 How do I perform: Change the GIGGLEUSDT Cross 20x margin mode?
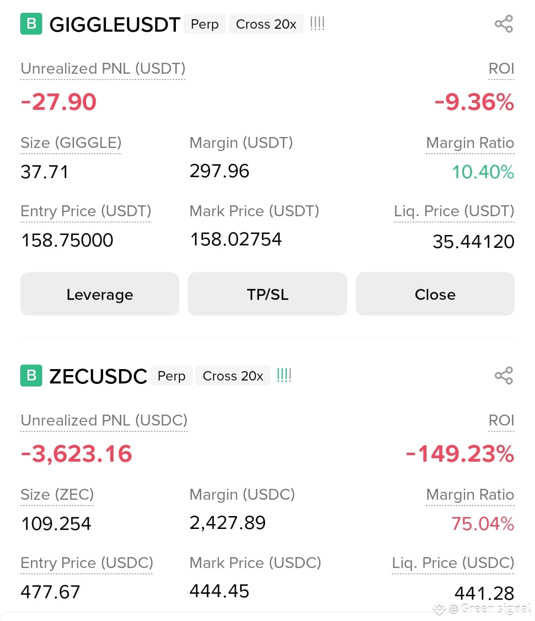[x=266, y=24]
